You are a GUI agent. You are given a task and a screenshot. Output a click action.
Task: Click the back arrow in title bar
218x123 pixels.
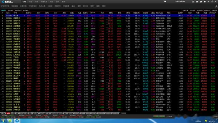tap(165, 2)
